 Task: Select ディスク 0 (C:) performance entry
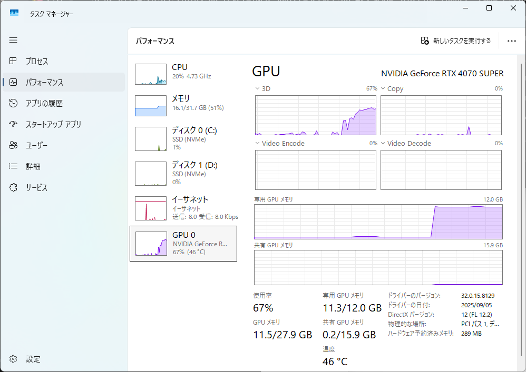[x=151, y=139]
